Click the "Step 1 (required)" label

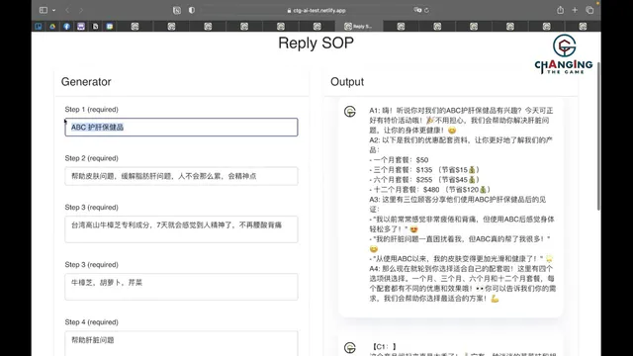click(x=92, y=110)
